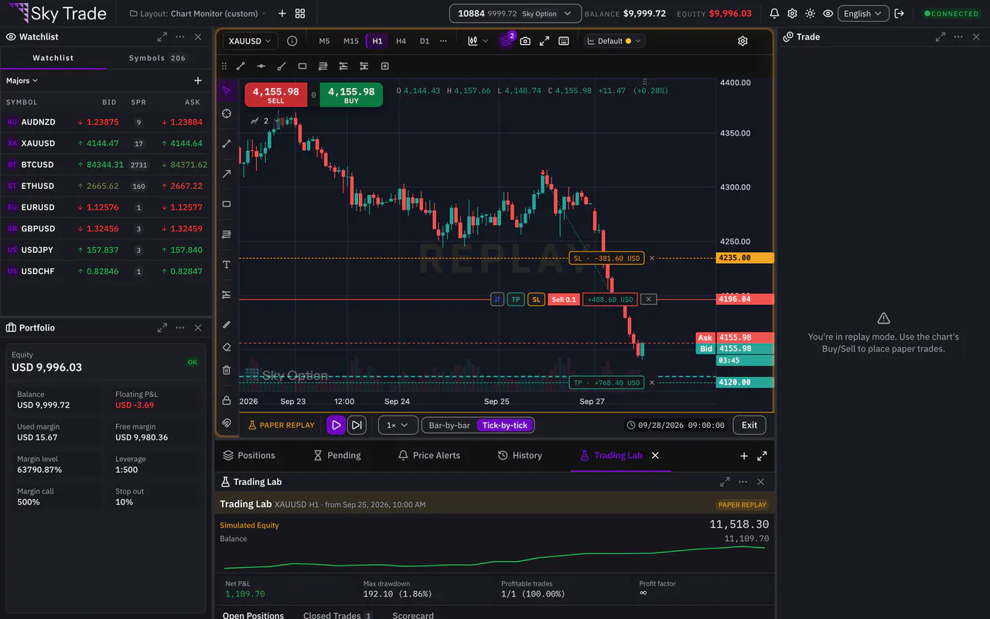Open the Default chart template dropdown
Image resolution: width=990 pixels, height=619 pixels.
point(615,41)
